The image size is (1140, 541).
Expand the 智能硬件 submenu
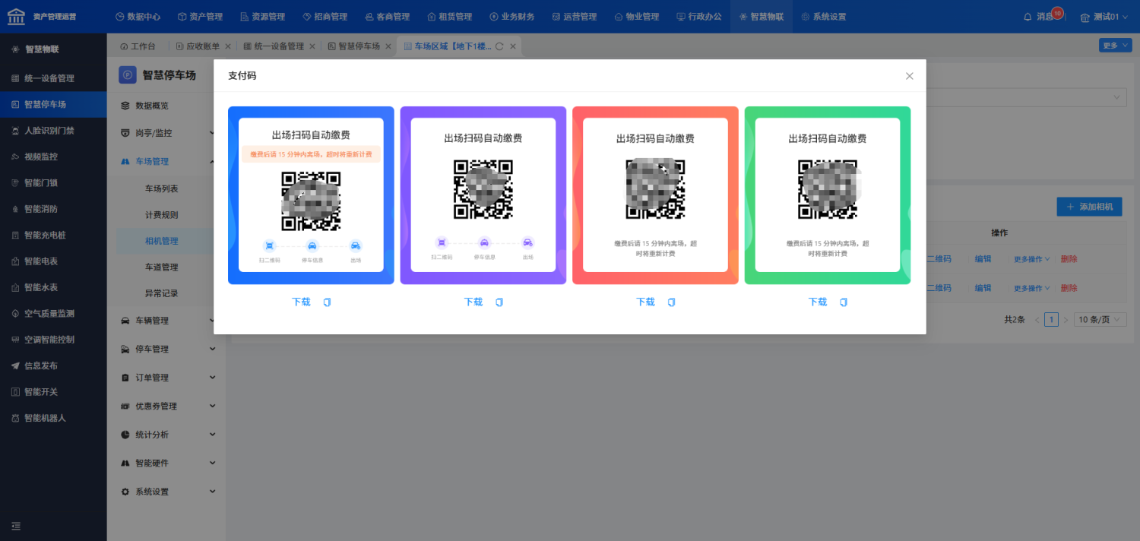[x=167, y=463]
